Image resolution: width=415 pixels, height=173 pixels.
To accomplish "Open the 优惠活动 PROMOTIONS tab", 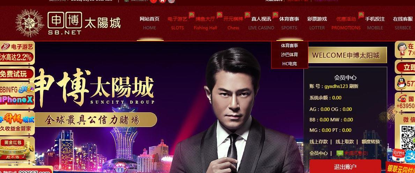I will 346,23.
